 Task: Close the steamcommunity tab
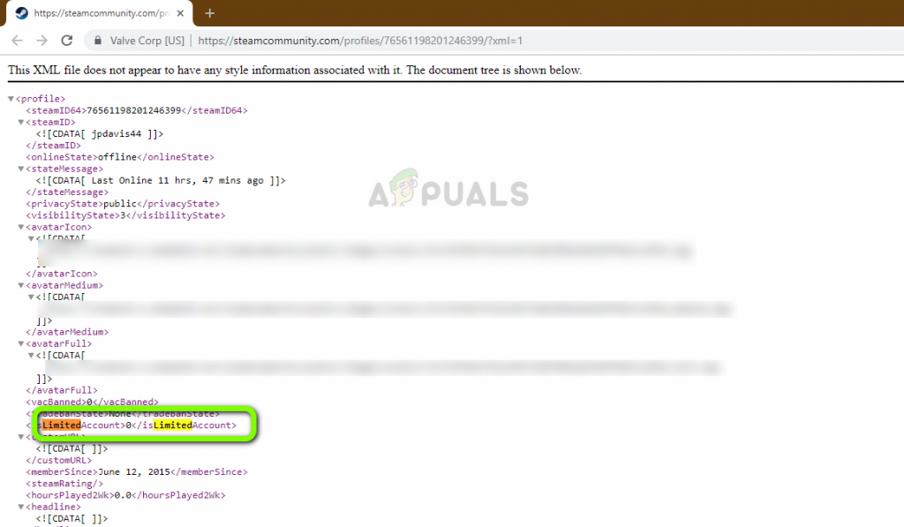click(x=180, y=13)
